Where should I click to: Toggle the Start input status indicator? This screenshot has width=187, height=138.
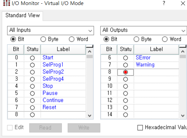[x=32, y=58]
